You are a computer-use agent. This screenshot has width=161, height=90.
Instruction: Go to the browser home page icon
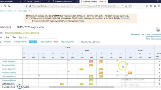9,6
